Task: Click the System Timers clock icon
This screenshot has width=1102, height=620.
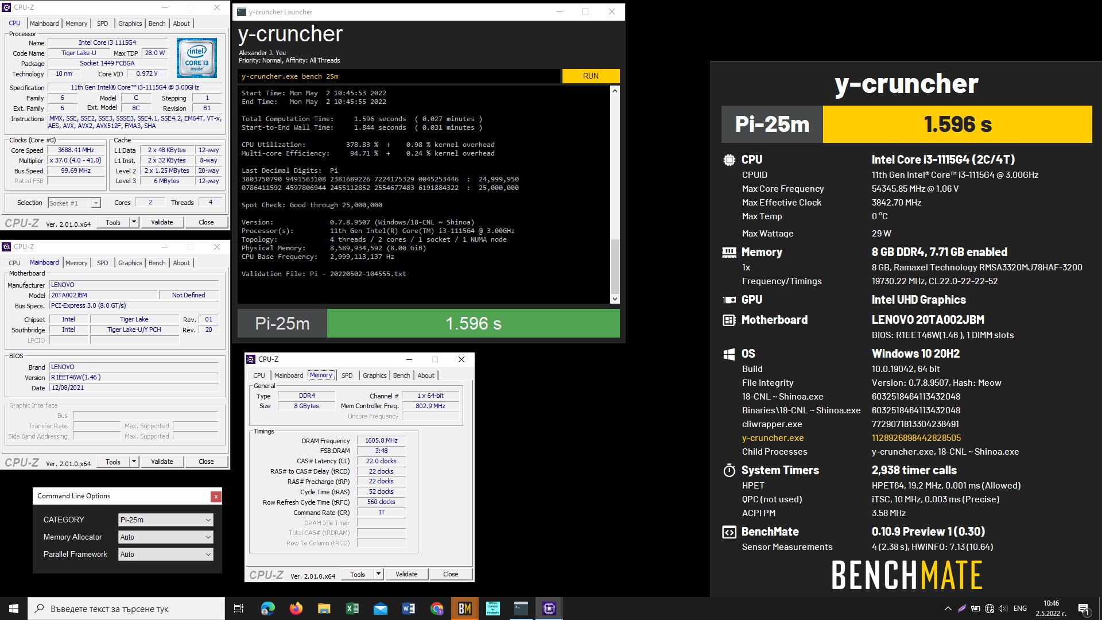Action: pos(729,471)
